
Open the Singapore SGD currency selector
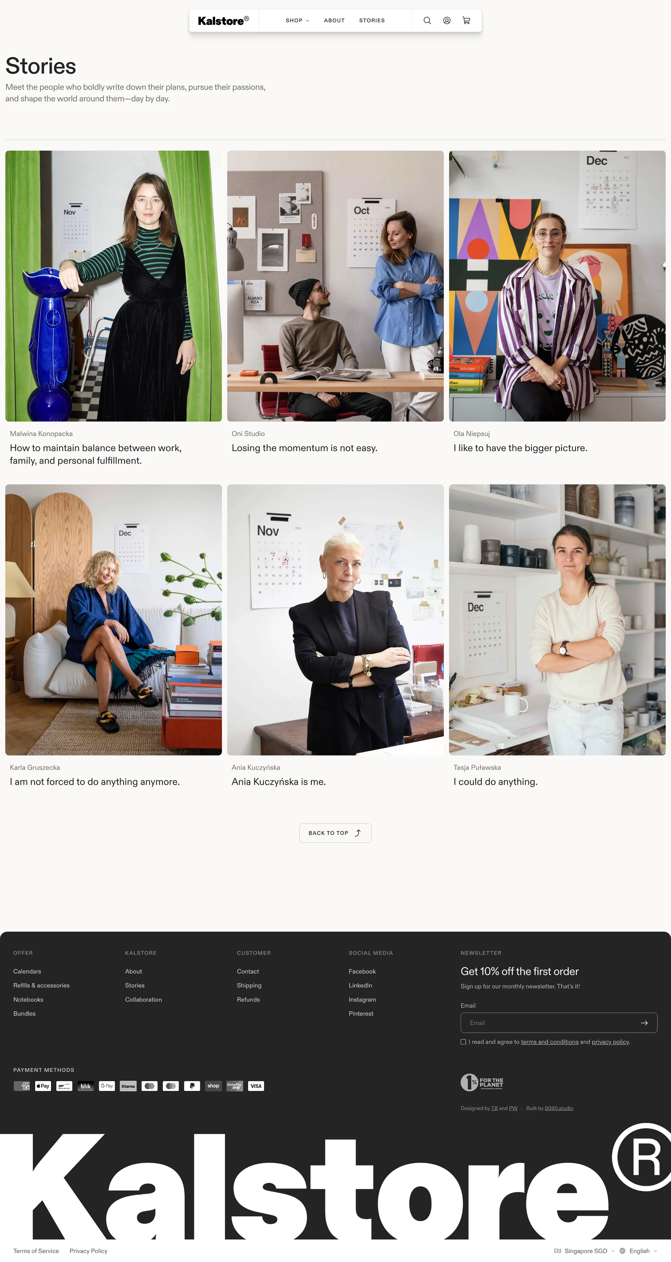(584, 1251)
